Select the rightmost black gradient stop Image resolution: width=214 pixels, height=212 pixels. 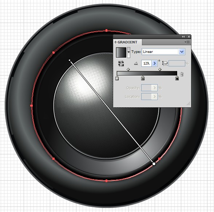tap(177, 78)
